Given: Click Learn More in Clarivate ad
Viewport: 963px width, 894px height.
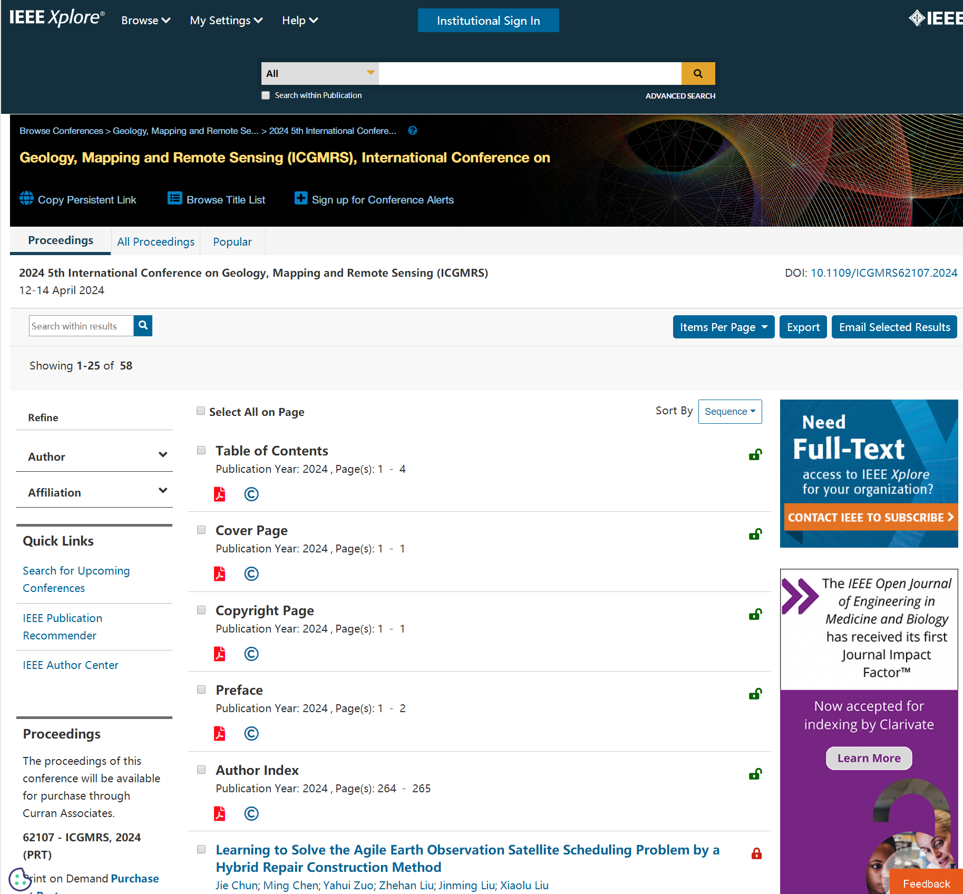Looking at the screenshot, I should (x=869, y=758).
